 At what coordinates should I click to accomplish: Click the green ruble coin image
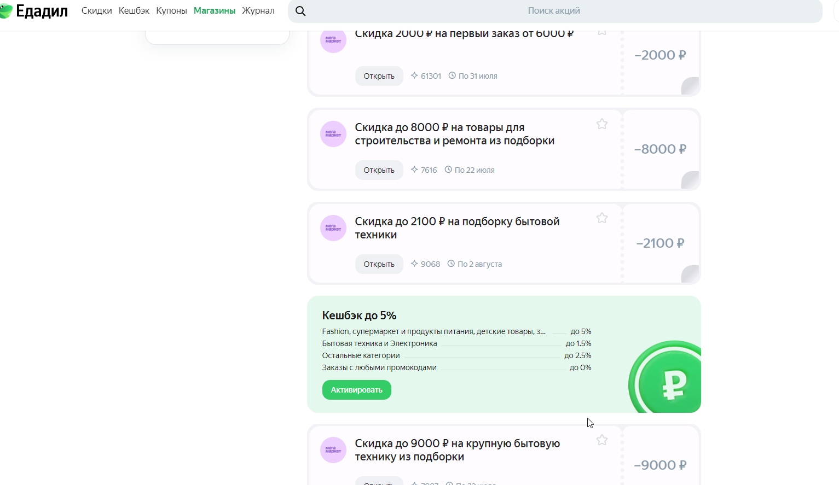(x=665, y=377)
